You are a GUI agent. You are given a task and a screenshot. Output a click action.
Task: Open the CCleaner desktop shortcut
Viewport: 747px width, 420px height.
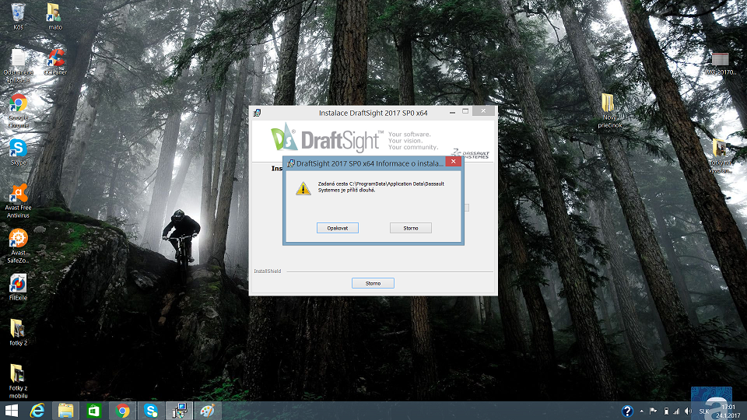(54, 58)
